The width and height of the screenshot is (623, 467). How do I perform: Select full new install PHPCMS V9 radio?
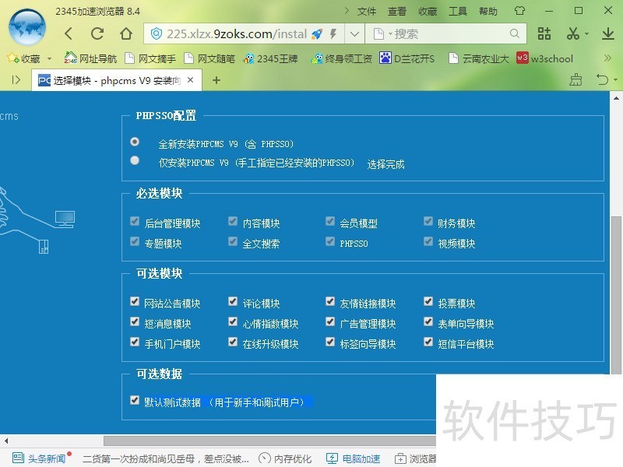136,142
